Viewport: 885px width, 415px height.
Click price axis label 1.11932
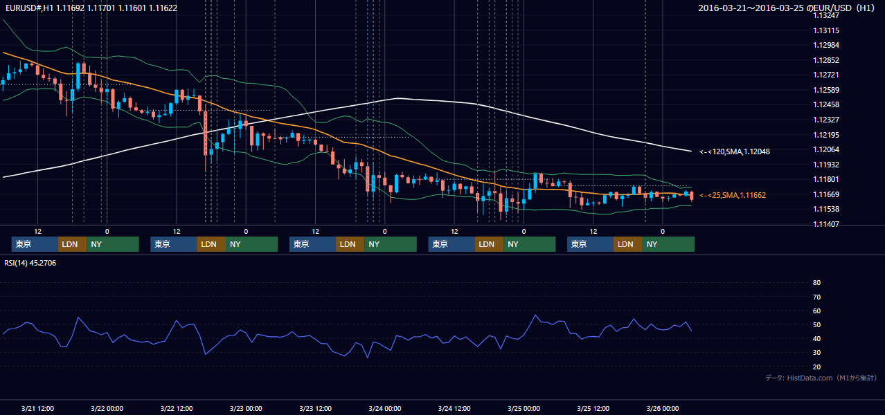826,165
